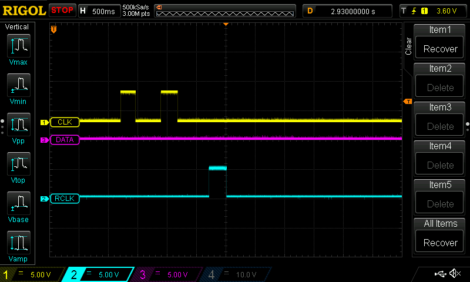Image resolution: width=470 pixels, height=282 pixels.
Task: Click the orange trigger level marker at right edge
Action: pos(408,102)
